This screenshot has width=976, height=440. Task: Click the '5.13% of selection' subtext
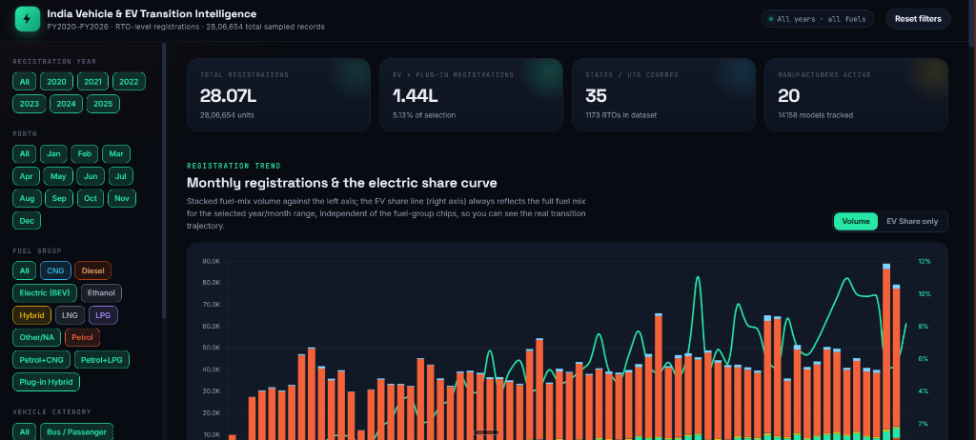click(x=424, y=115)
